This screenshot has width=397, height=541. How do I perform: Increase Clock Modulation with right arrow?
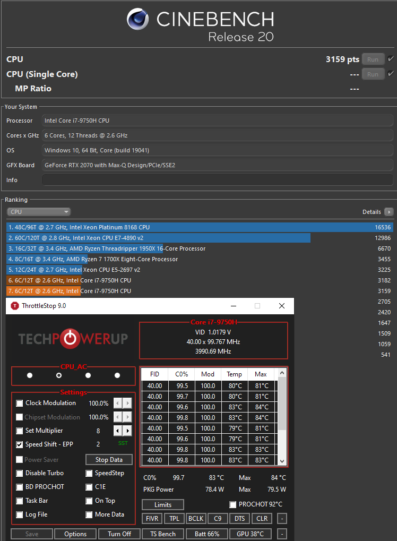tap(127, 403)
